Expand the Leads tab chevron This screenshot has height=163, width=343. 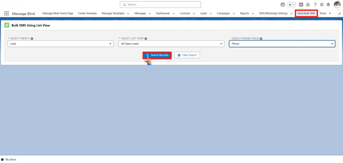click(210, 14)
